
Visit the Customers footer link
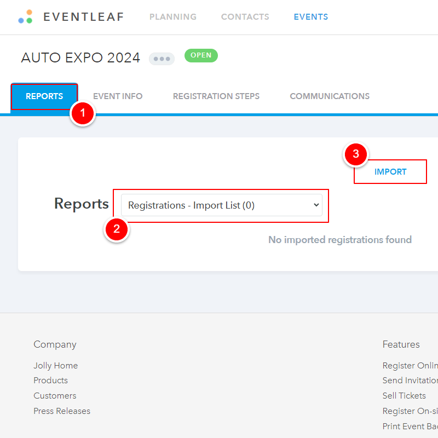coord(55,396)
